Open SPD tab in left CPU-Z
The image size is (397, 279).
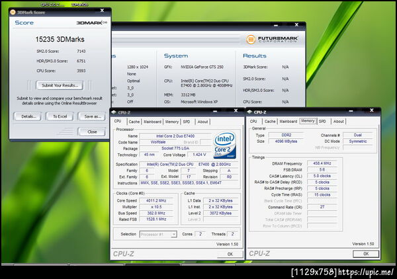click(187, 122)
